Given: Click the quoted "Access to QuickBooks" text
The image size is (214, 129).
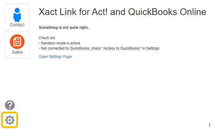Looking at the screenshot, I should pyautogui.click(x=122, y=48).
